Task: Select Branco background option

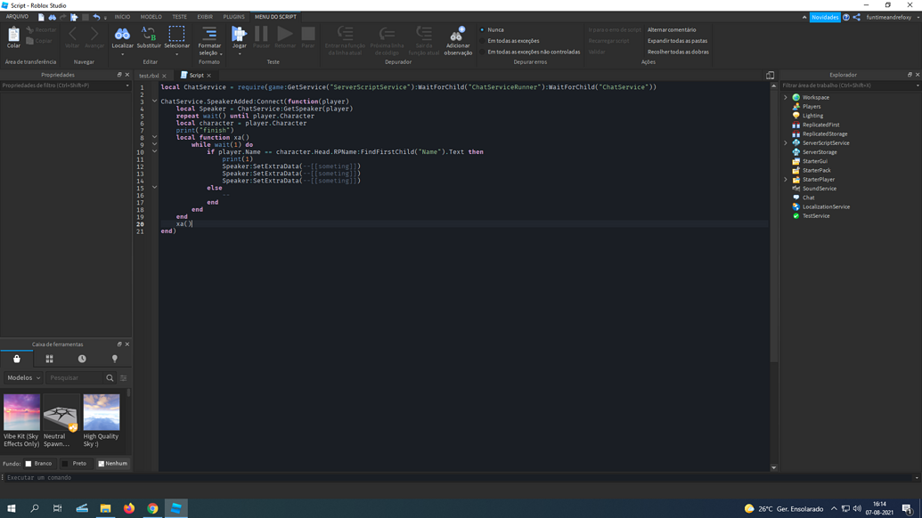Action: [38, 464]
